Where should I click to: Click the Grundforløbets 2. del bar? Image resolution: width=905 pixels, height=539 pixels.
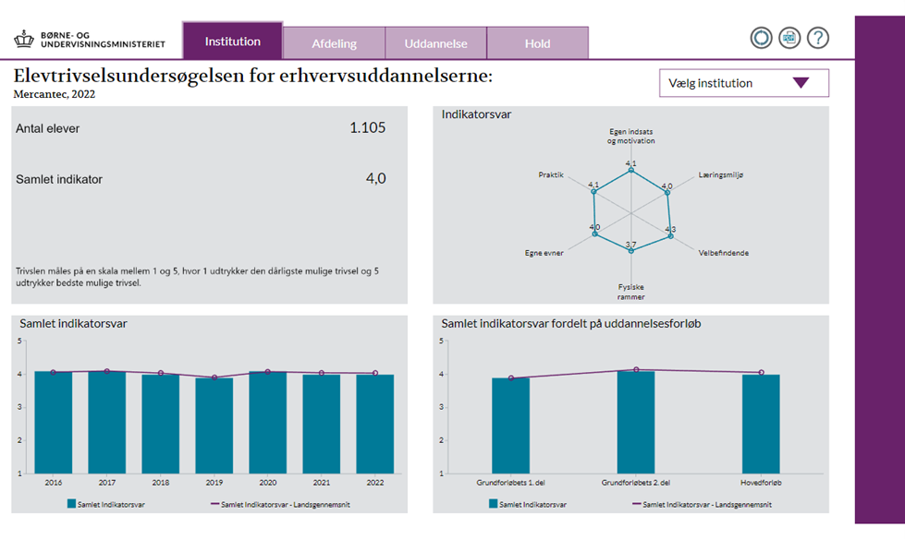tap(636, 422)
